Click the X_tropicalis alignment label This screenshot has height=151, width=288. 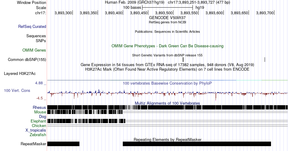[36, 130]
